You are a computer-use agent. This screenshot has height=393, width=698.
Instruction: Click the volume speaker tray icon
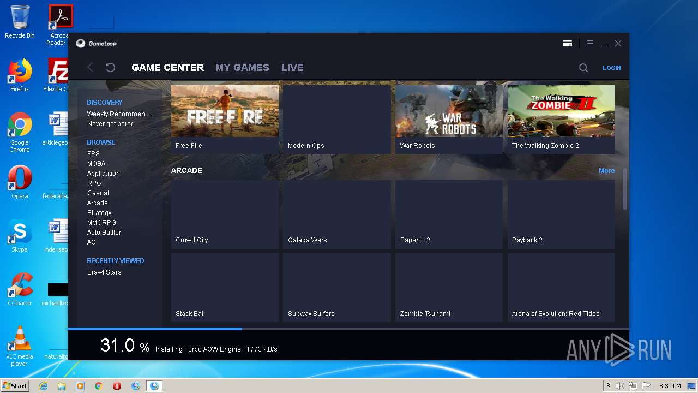[x=620, y=386]
